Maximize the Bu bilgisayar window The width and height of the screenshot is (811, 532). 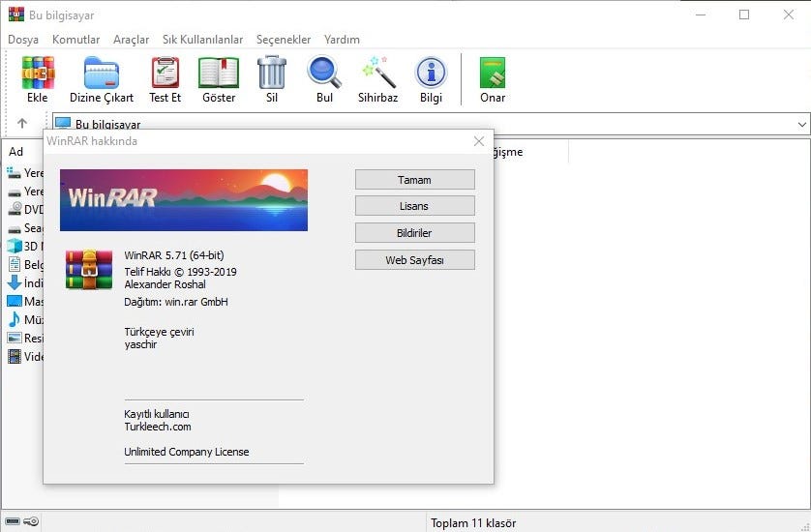click(744, 15)
